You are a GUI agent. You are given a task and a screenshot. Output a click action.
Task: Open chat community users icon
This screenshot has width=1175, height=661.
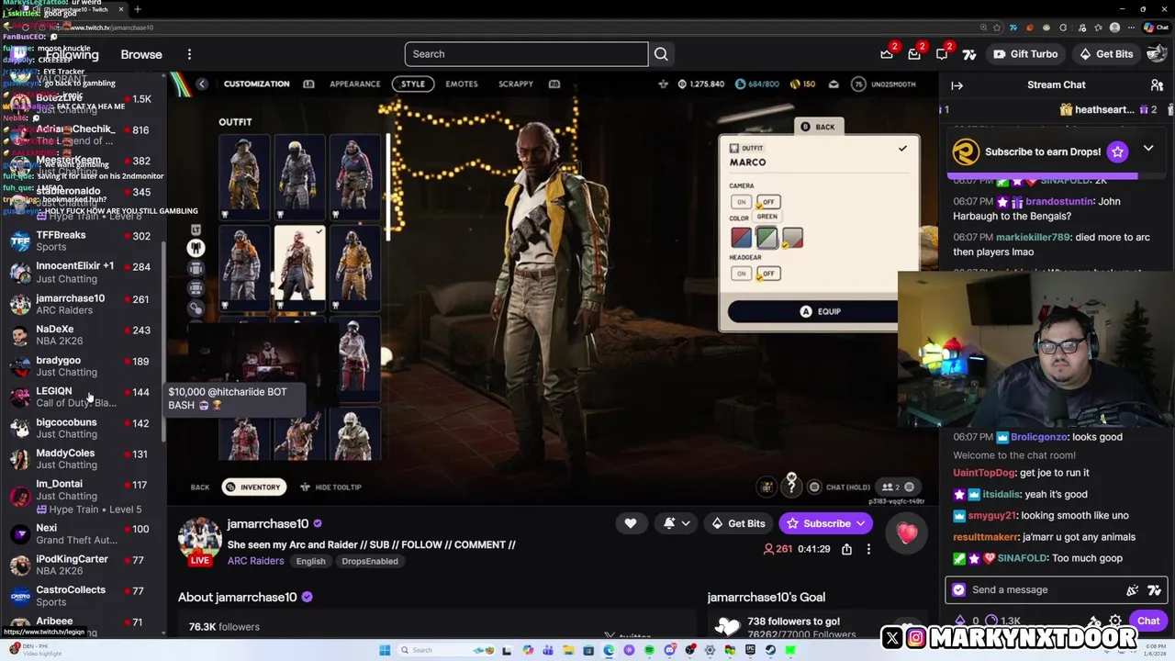(x=1157, y=85)
